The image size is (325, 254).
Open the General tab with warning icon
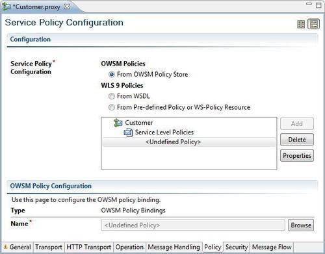pos(18,247)
